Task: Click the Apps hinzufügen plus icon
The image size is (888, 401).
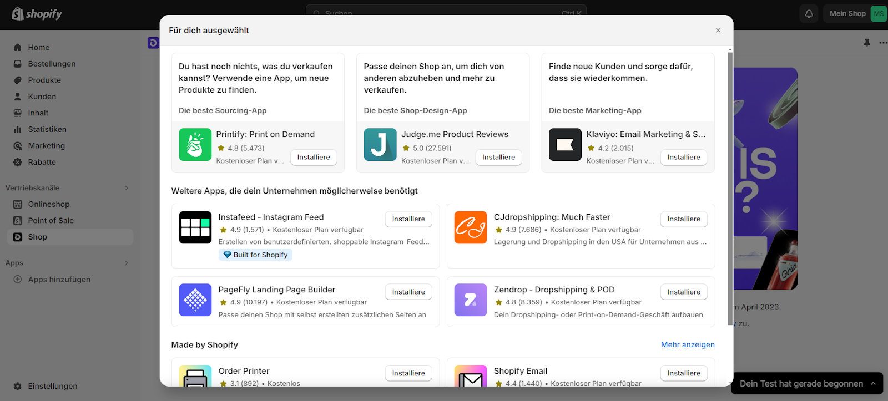Action: 18,280
